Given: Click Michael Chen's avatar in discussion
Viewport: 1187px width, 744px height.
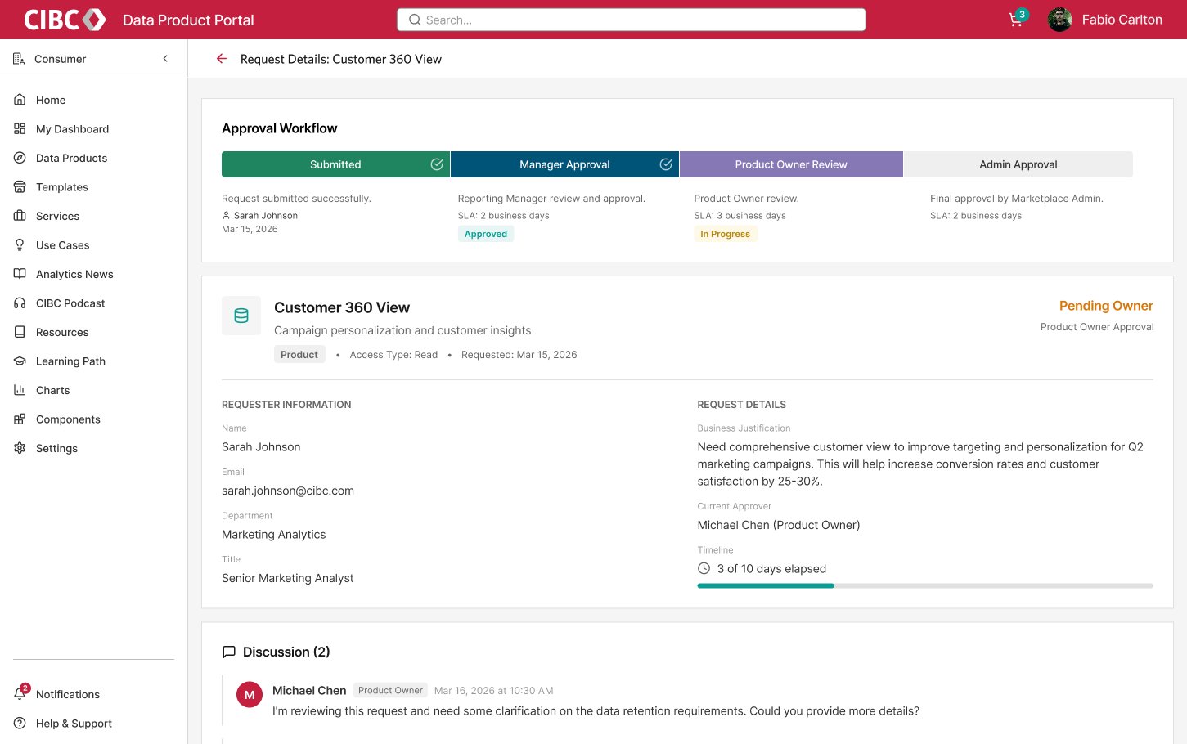Looking at the screenshot, I should pos(250,695).
